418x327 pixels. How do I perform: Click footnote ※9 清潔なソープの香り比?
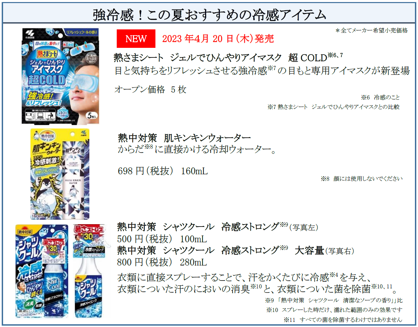coord(333,300)
